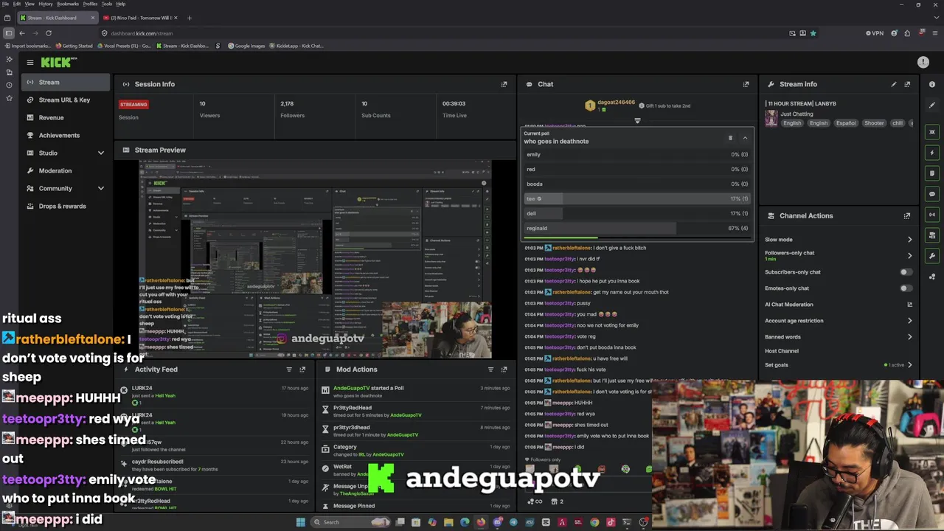Bookmark this page with star icon
The width and height of the screenshot is (944, 531).
pos(813,33)
